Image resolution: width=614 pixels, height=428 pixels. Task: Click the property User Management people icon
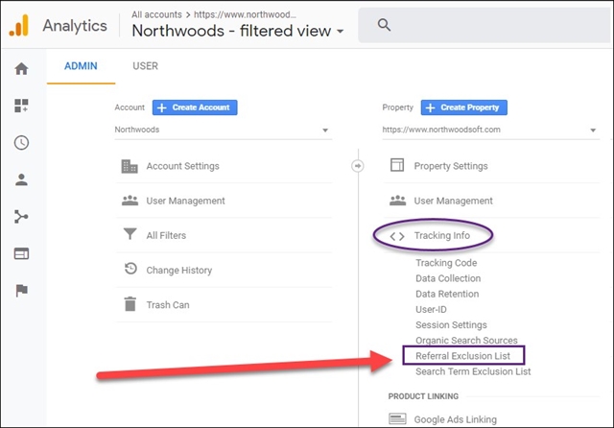point(397,201)
